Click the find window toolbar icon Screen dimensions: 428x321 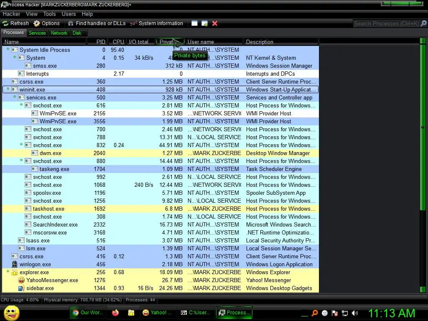click(x=194, y=23)
